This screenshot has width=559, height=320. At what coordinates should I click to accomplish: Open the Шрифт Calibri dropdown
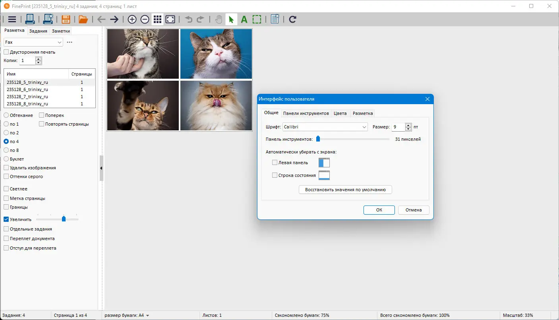pos(325,127)
